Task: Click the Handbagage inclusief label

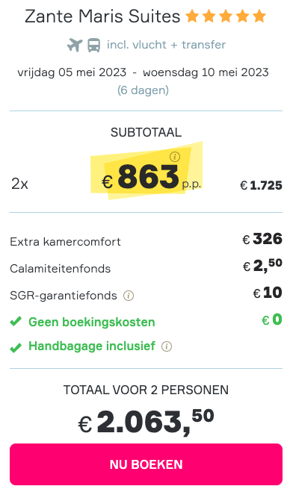Action: tap(92, 346)
